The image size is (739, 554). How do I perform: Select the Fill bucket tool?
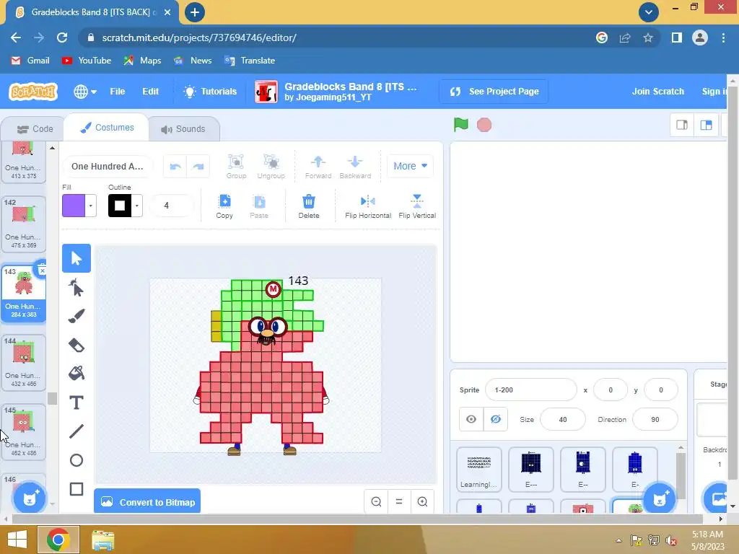pos(76,374)
